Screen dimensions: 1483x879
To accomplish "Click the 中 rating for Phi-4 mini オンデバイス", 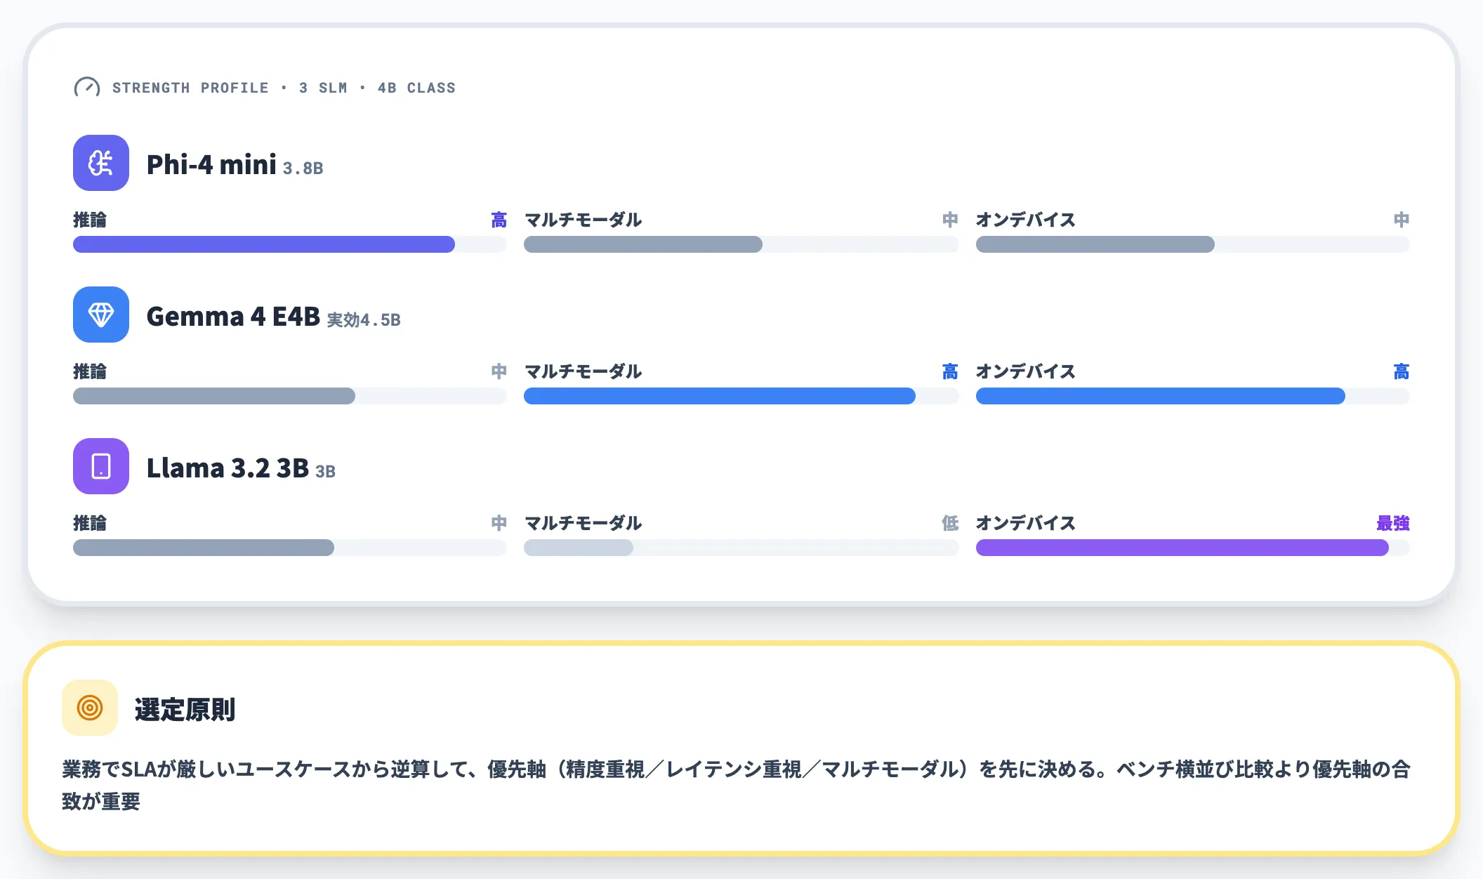I will (x=1401, y=220).
